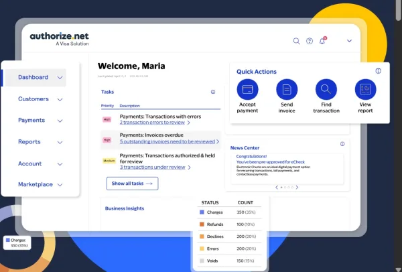Select Reports in the sidebar
This screenshot has width=402, height=272.
click(29, 142)
